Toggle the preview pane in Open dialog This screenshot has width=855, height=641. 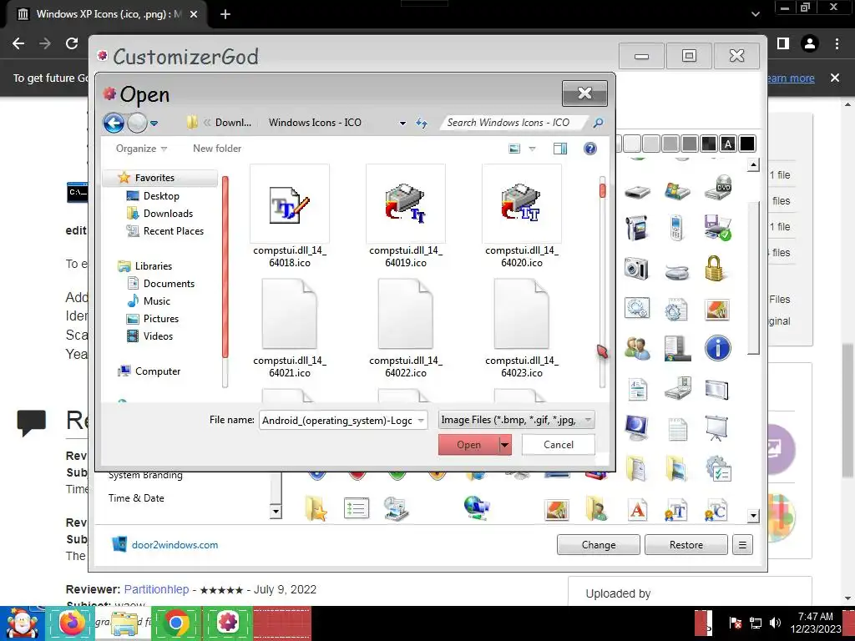coord(560,149)
